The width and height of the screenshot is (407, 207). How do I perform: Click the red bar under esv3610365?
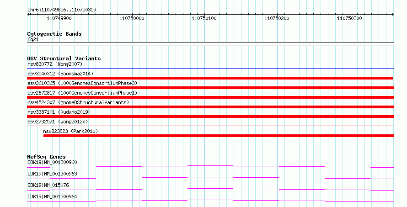(x=210, y=88)
